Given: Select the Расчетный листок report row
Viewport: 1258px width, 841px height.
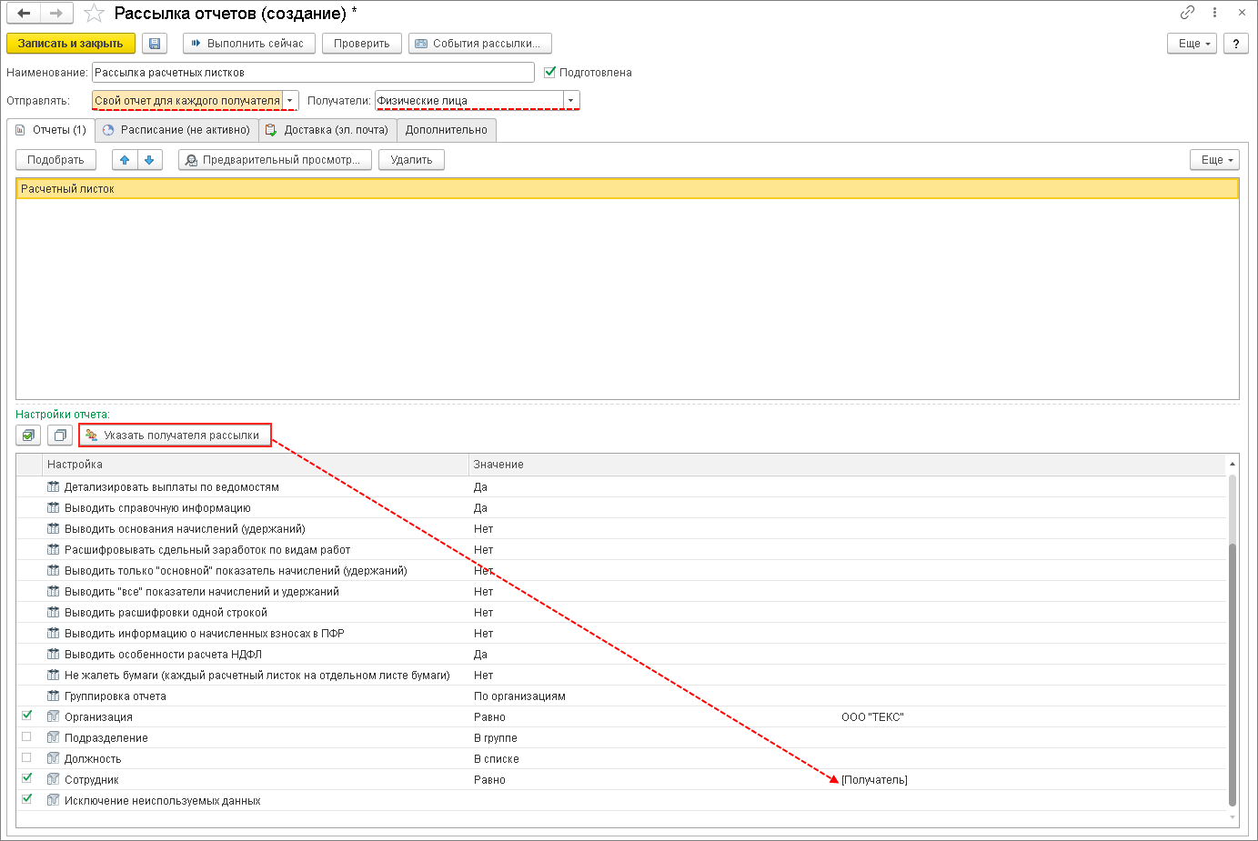Looking at the screenshot, I should point(628,189).
